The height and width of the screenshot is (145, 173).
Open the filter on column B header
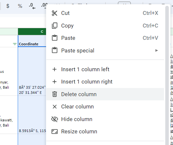pyautogui.click(x=15, y=44)
